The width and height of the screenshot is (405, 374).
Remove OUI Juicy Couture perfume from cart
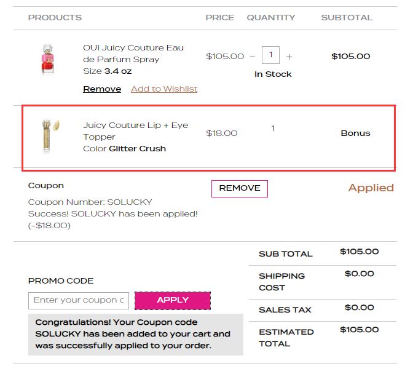[x=102, y=89]
